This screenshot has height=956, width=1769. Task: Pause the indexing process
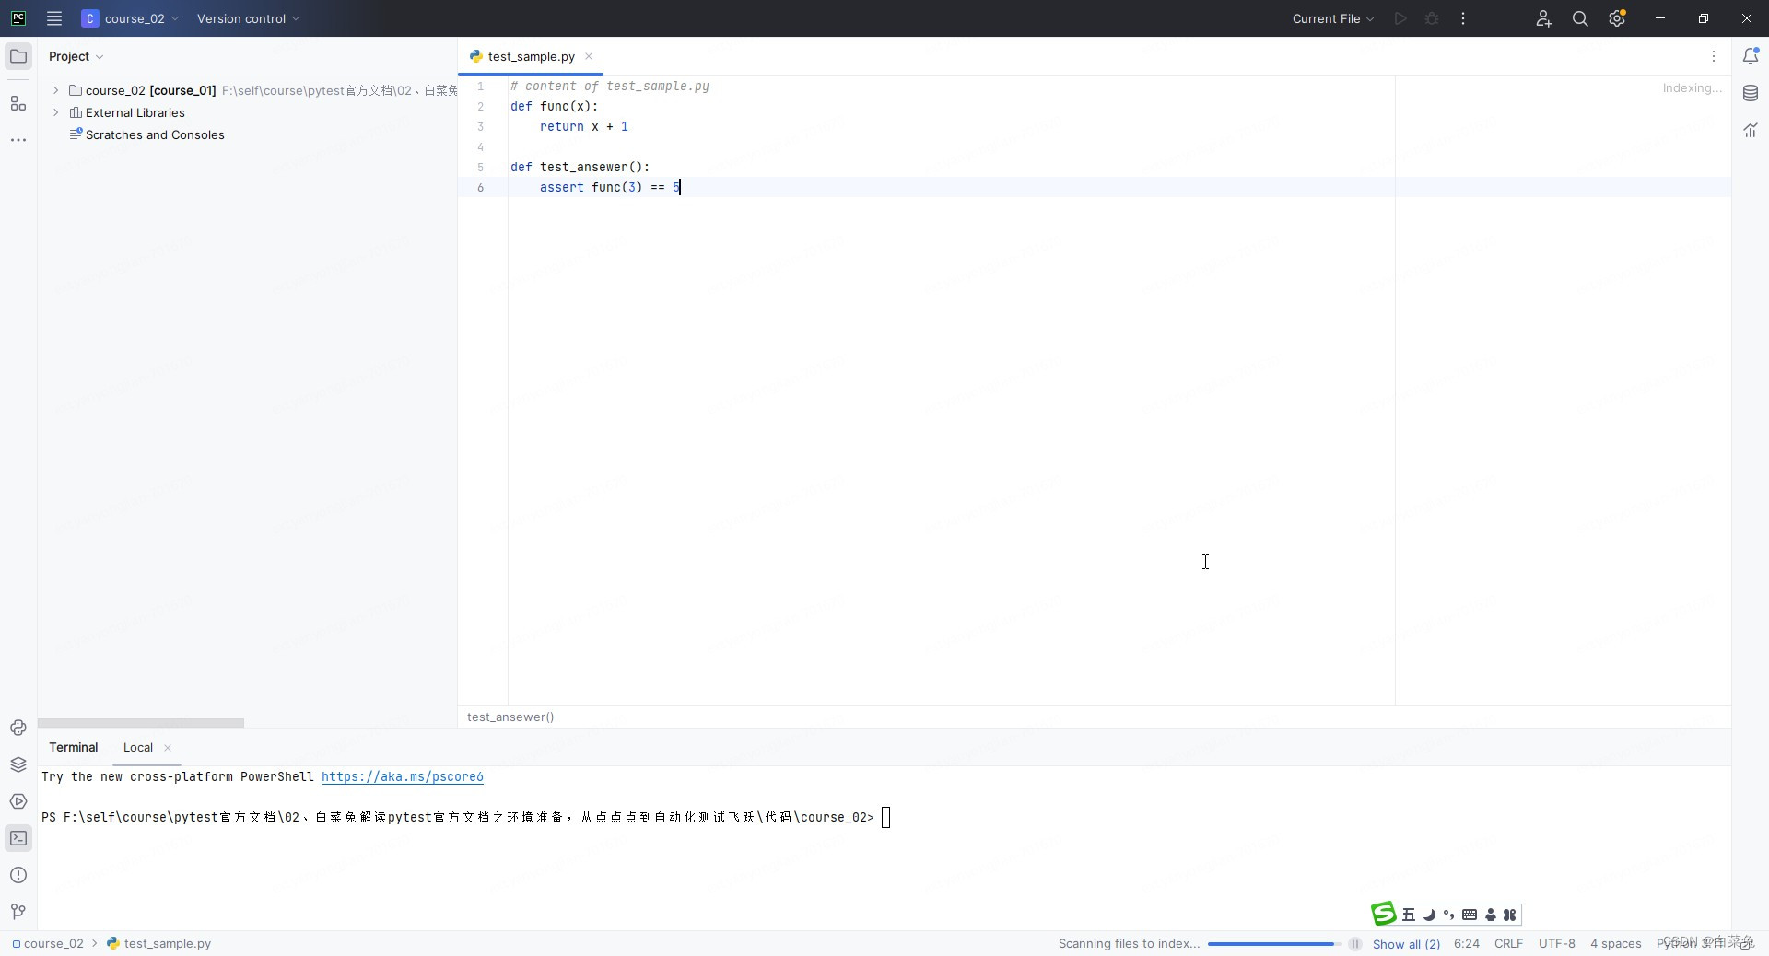pos(1355,944)
